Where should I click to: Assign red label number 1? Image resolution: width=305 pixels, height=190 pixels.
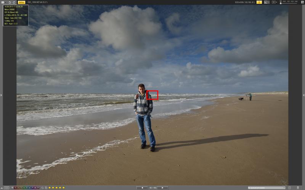(15, 188)
